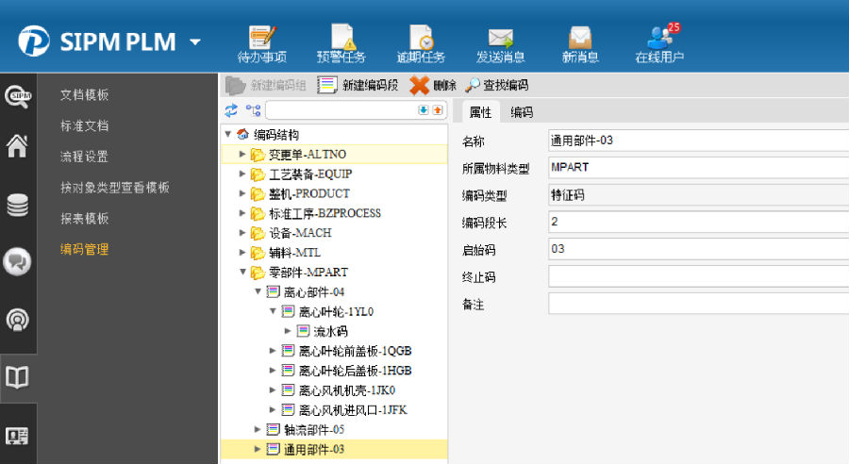
Task: Click 新建编码段 new code segment
Action: (358, 85)
